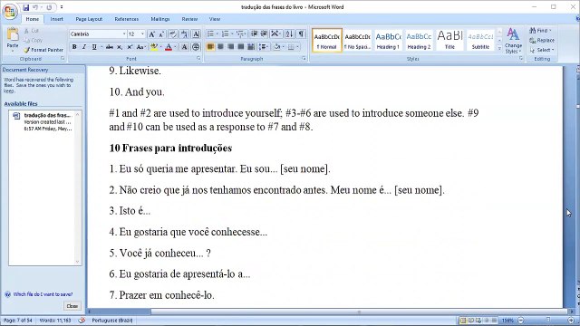Image resolution: width=580 pixels, height=326 pixels.
Task: Grow font size with Grow Font
Action: pos(151,34)
